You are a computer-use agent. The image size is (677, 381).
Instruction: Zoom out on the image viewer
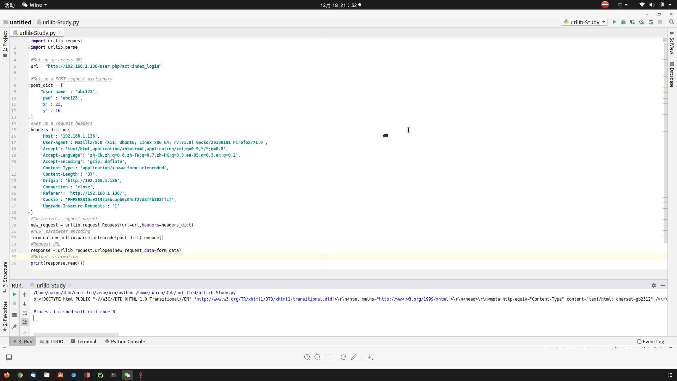317,357
